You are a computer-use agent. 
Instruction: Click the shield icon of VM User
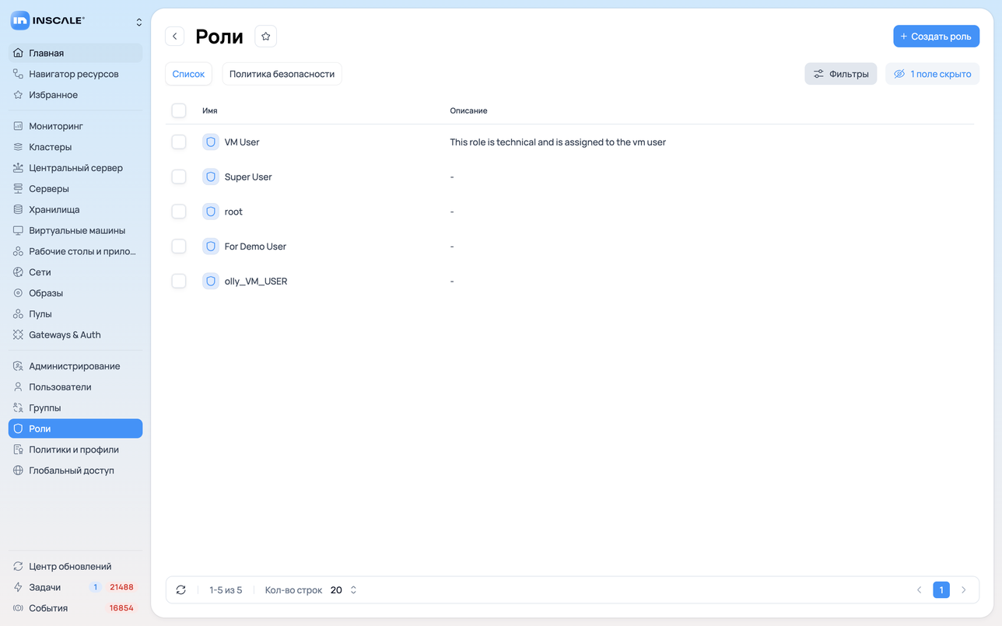click(x=211, y=142)
